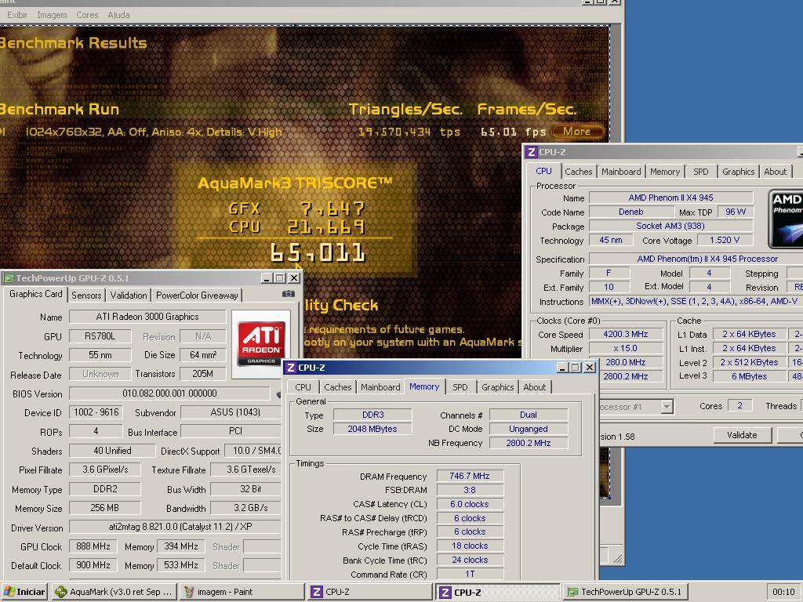Click the AMD Phenom logo in CPU-Z
The height and width of the screenshot is (602, 803).
[786, 219]
